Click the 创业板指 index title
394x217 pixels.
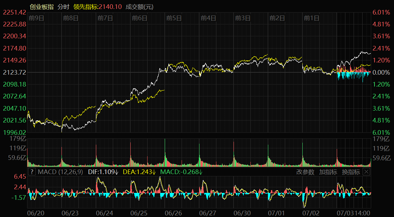[x=41, y=7]
